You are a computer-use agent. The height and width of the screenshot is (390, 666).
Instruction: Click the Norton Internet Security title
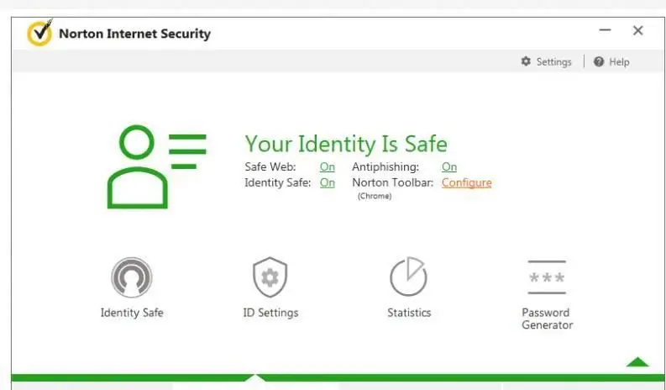pos(134,34)
